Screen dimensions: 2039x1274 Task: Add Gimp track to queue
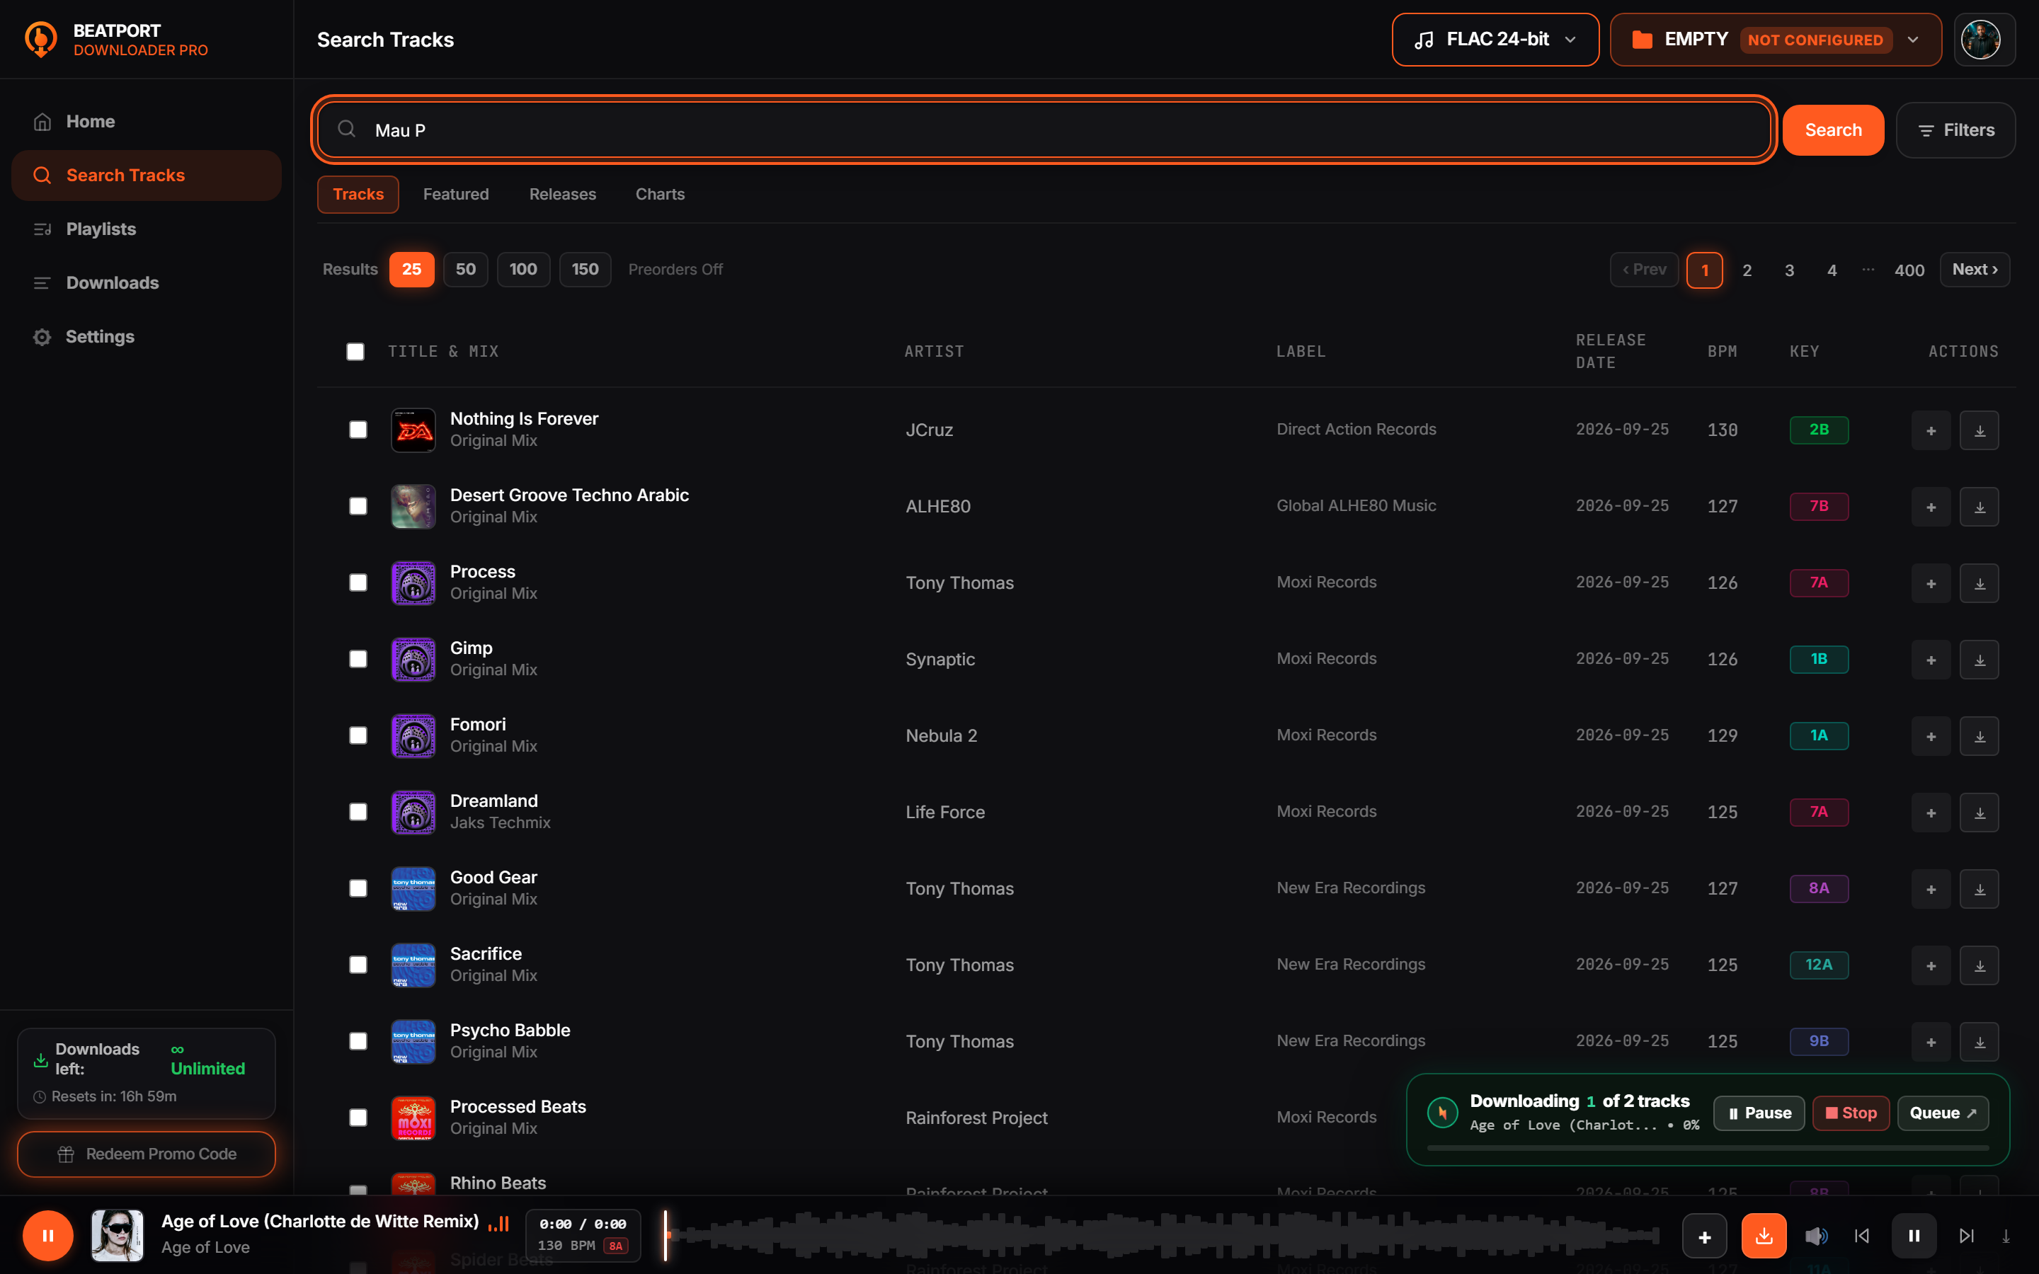pyautogui.click(x=1930, y=660)
